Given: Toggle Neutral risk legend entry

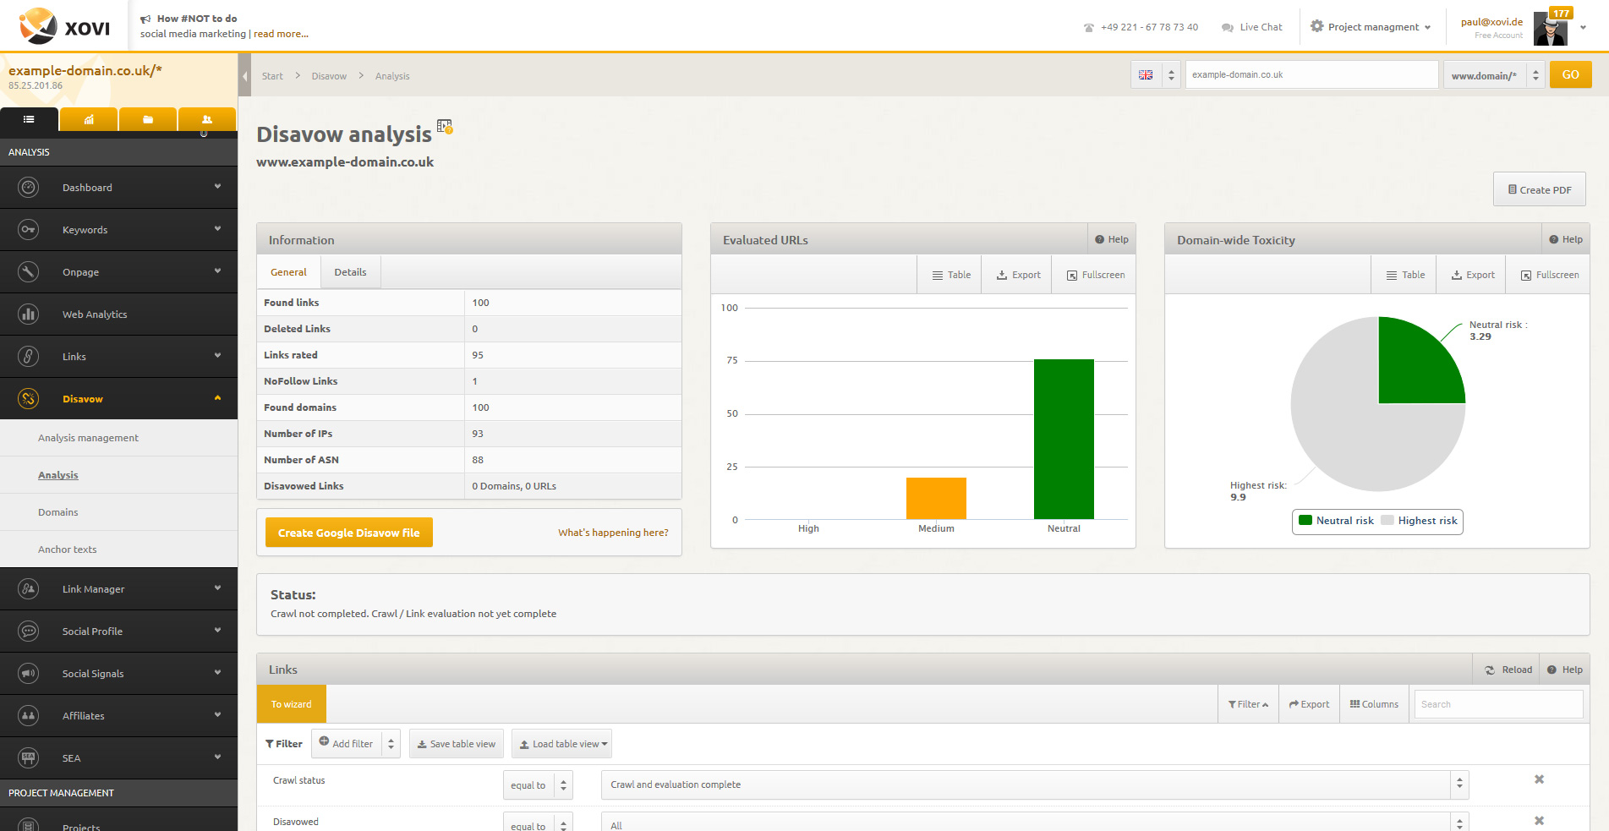Looking at the screenshot, I should (1336, 521).
